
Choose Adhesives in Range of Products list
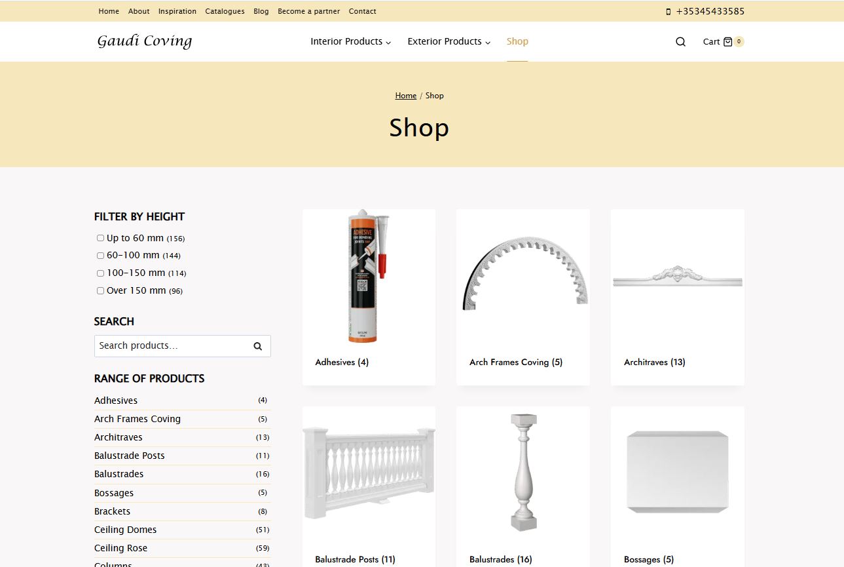pos(116,401)
